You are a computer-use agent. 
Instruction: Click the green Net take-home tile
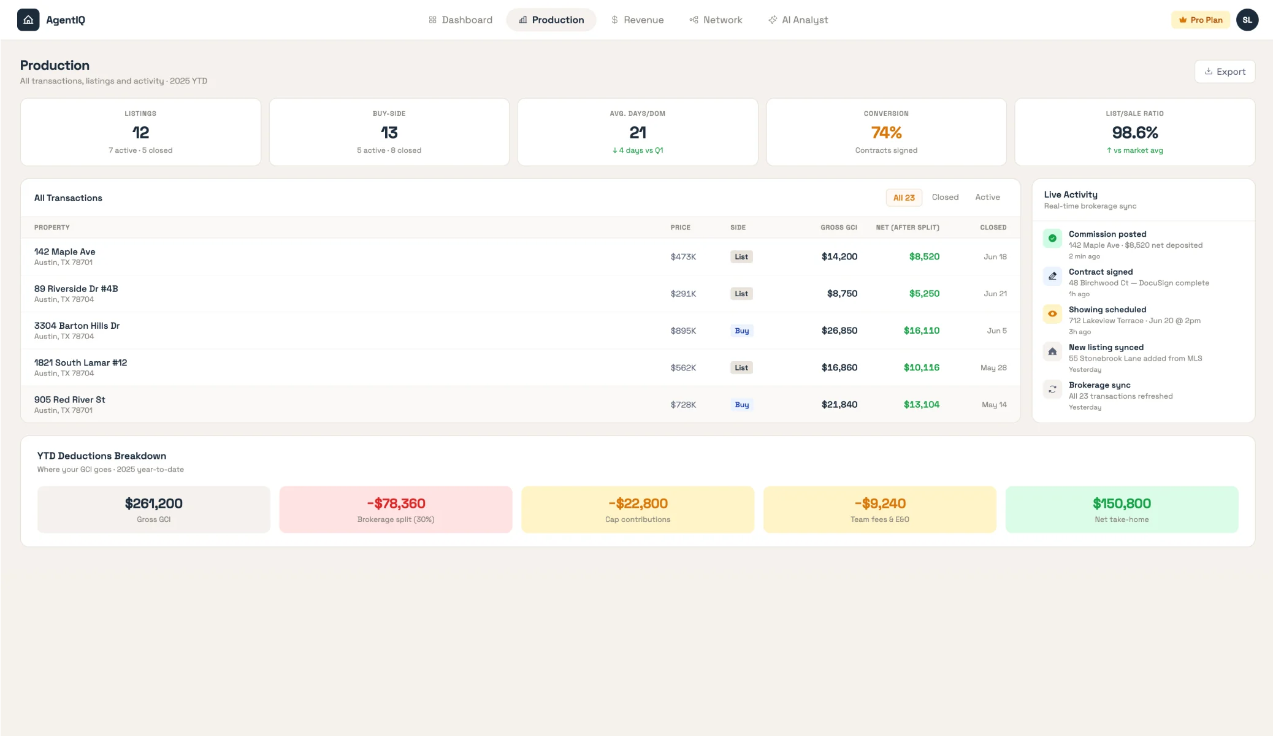click(1122, 510)
